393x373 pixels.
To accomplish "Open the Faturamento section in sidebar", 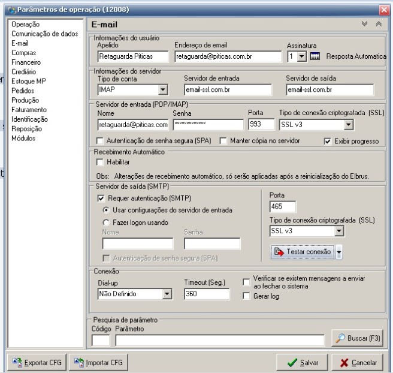I will coord(29,110).
